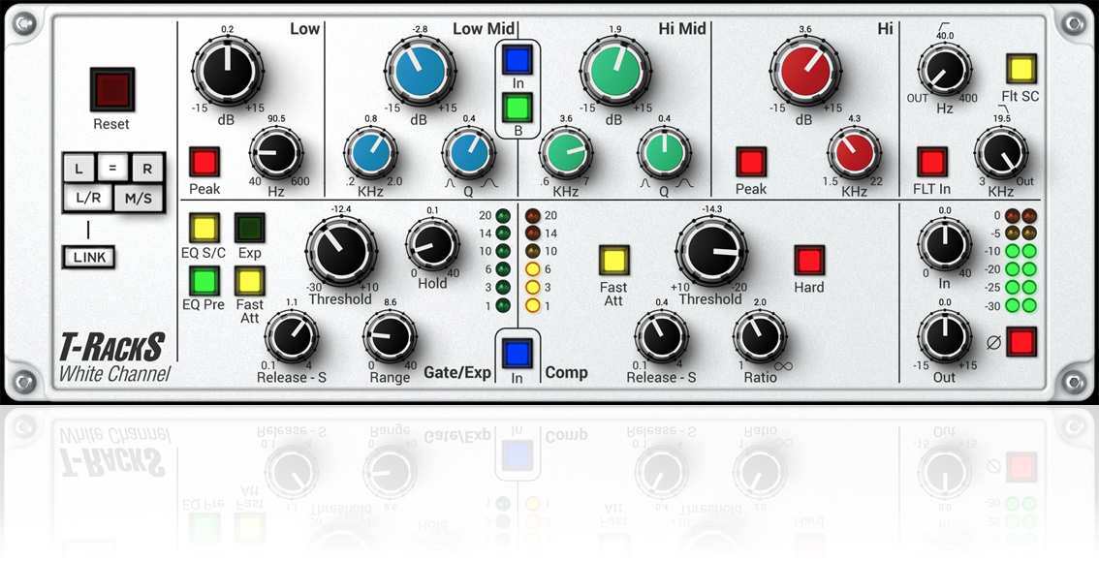Screen dimensions: 1099x562
Task: Toggle the green B button
Action: (518, 108)
